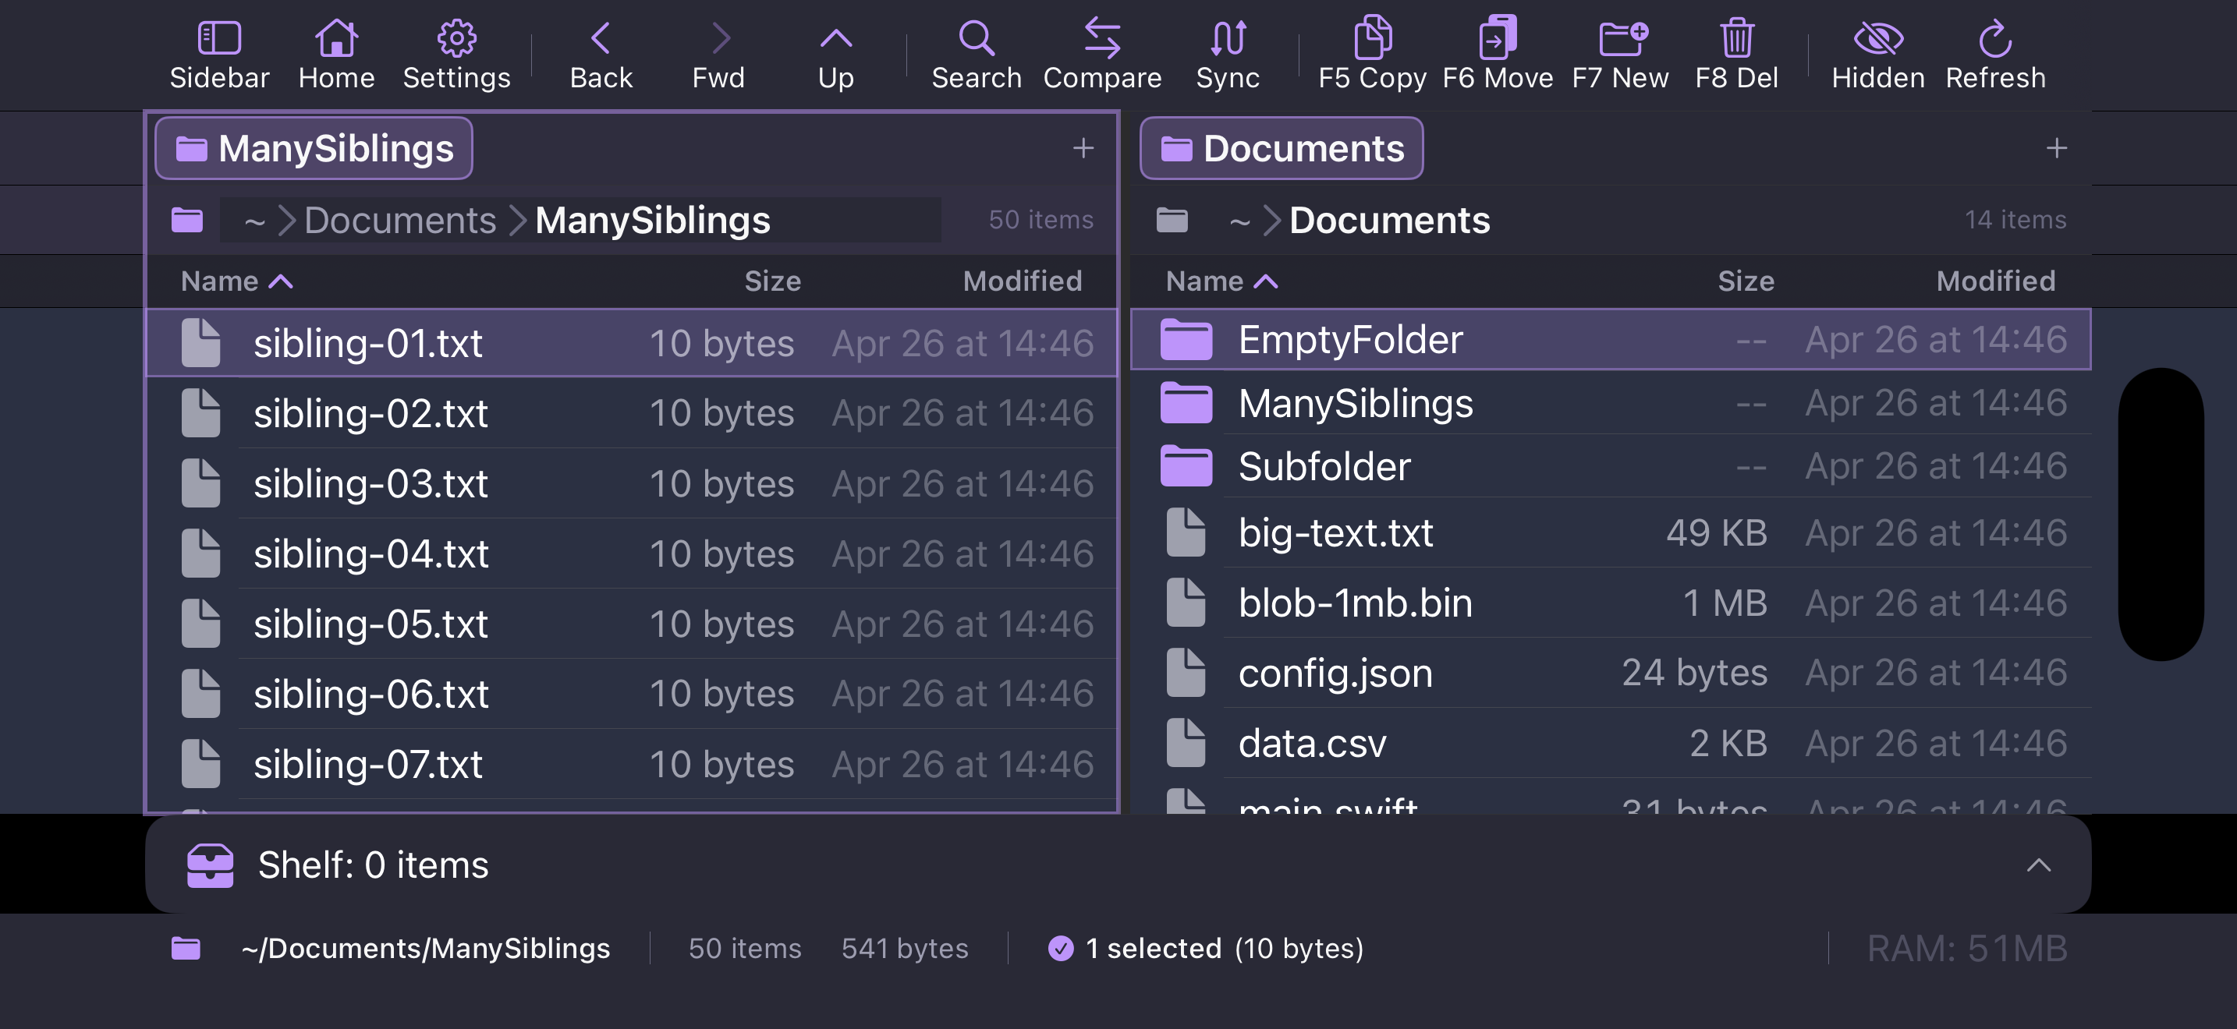This screenshot has height=1029, width=2237.
Task: Select sibling-04.txt file
Action: [633, 553]
